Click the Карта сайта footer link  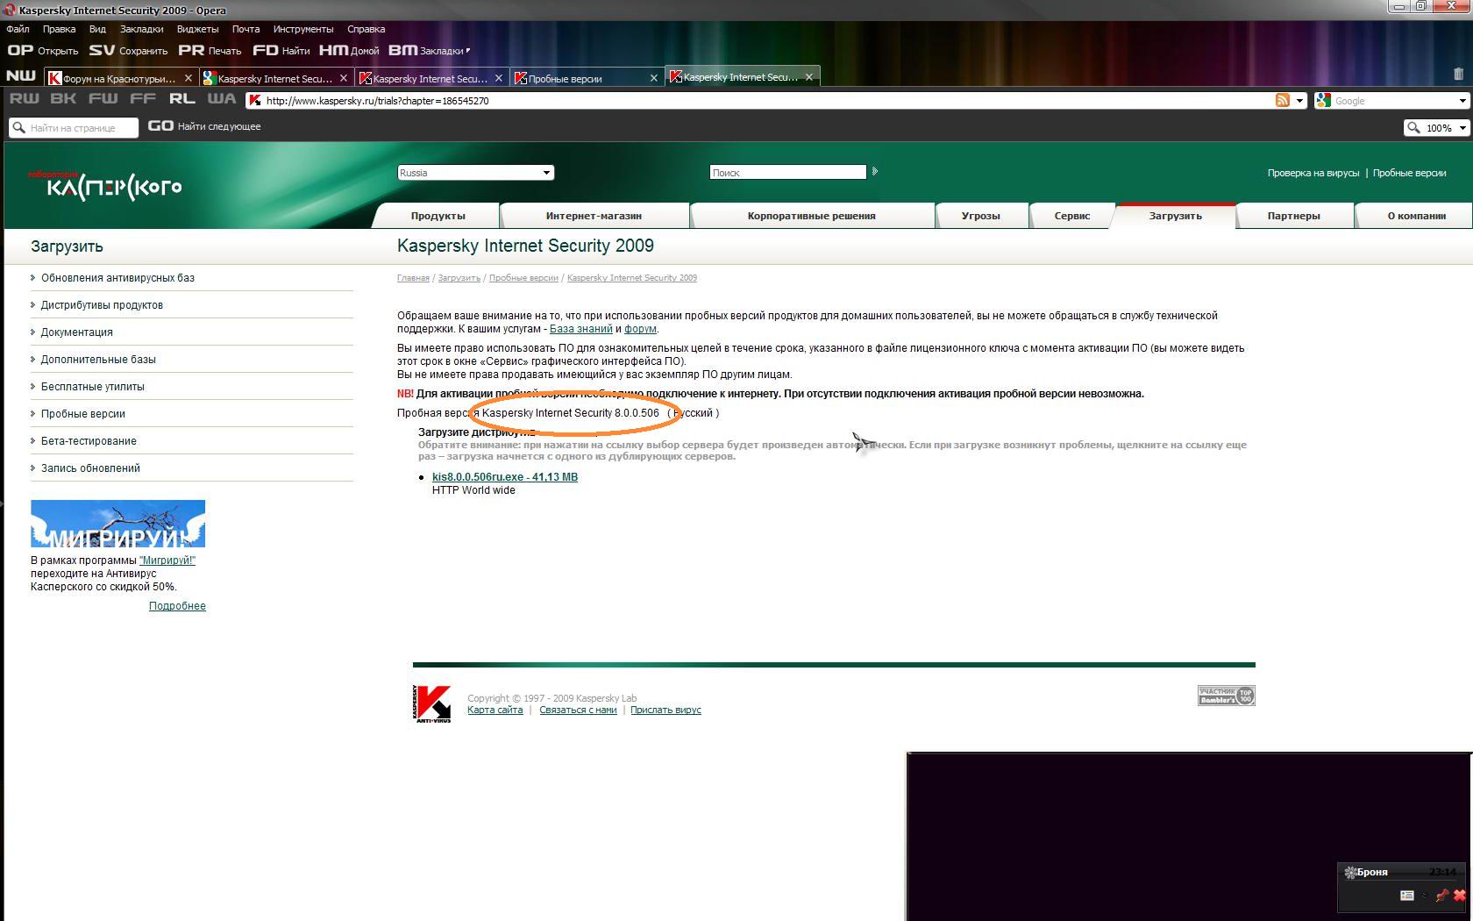click(x=495, y=710)
